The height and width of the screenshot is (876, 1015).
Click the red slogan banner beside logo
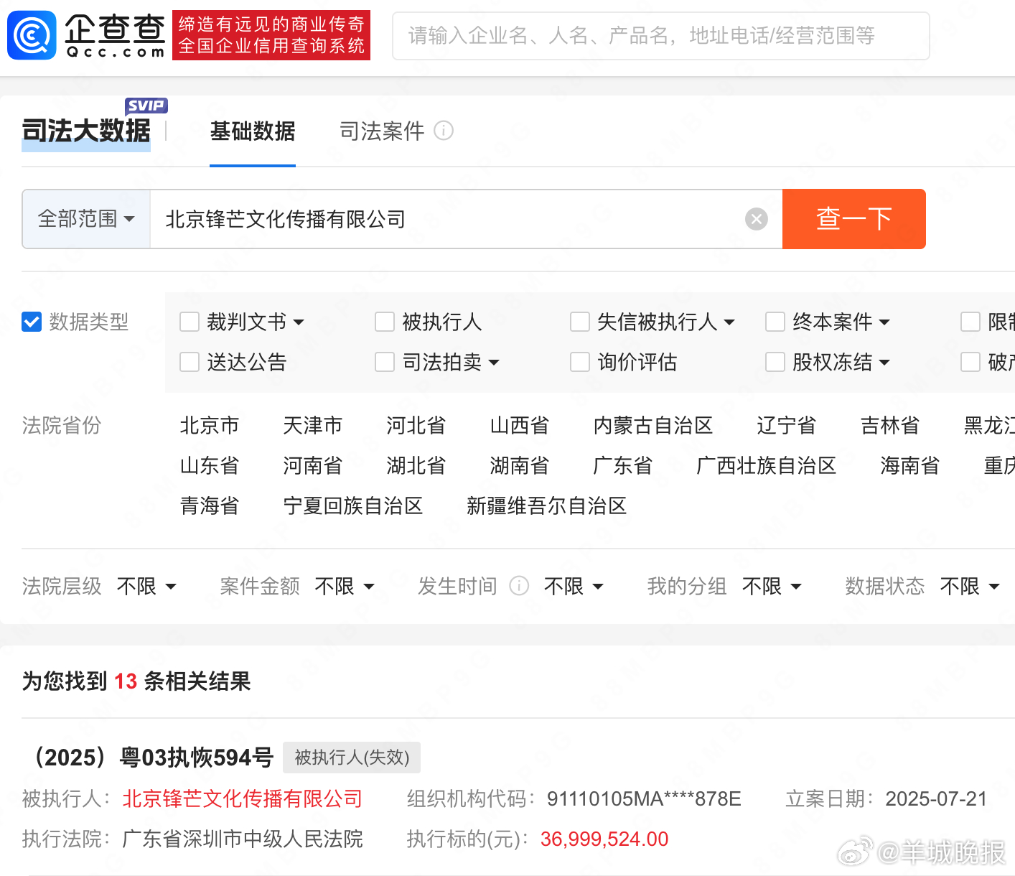271,35
